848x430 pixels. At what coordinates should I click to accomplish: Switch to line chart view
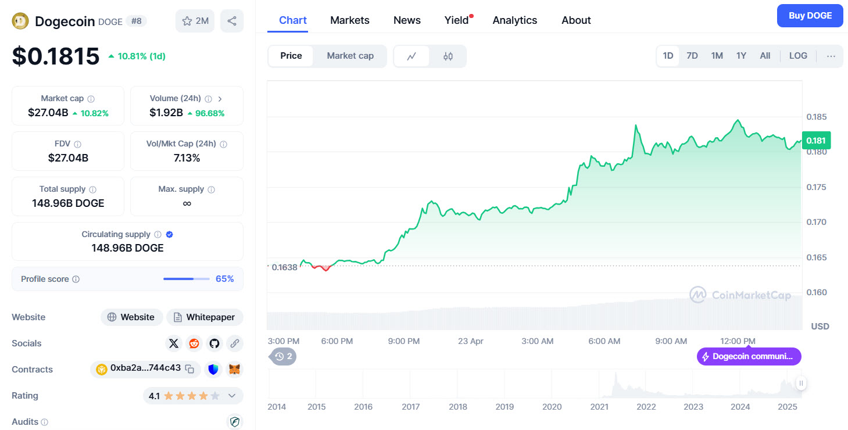pos(412,56)
